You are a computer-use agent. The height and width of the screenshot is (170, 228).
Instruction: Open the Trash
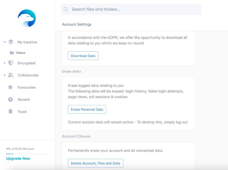[22, 111]
